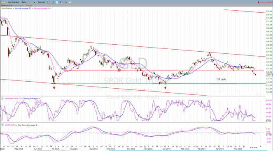Expand Moving Average 21 options in price chart

[x=32, y=8]
